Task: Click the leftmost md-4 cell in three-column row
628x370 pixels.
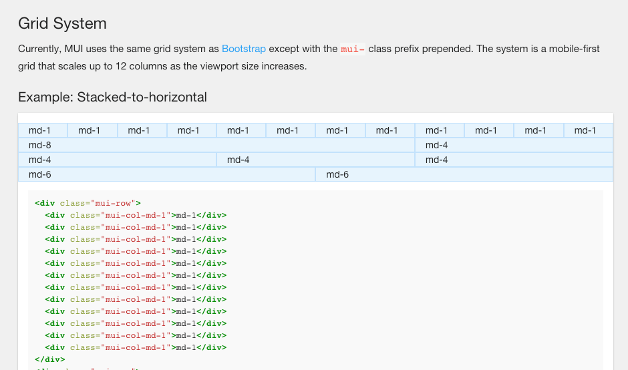Action: tap(117, 160)
